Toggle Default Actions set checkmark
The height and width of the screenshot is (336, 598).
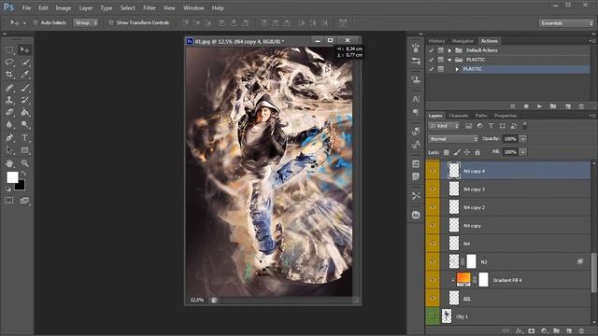(x=431, y=50)
